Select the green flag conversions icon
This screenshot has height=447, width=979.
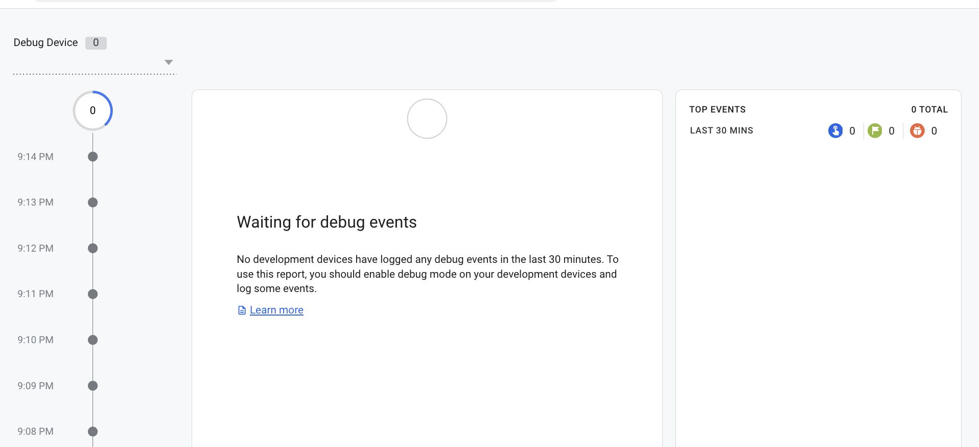(875, 131)
